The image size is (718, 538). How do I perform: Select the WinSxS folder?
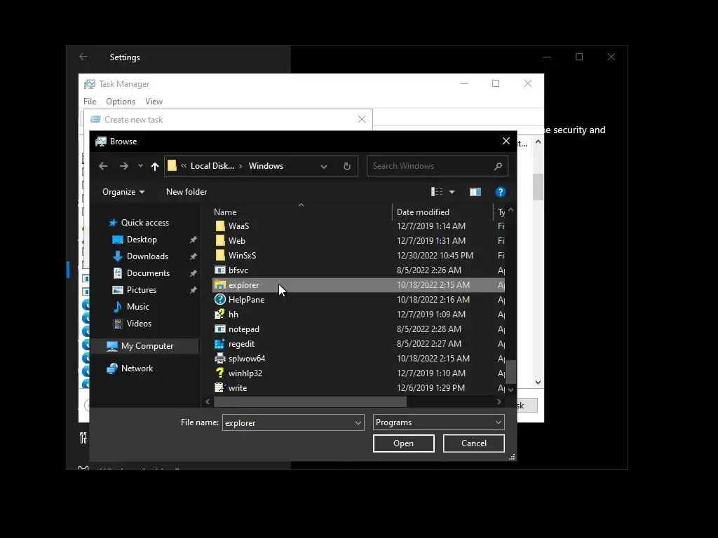pyautogui.click(x=242, y=255)
